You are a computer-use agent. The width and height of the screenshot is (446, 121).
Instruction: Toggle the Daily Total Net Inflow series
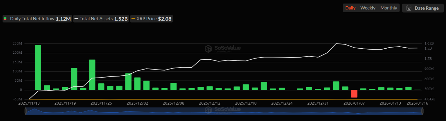point(37,19)
